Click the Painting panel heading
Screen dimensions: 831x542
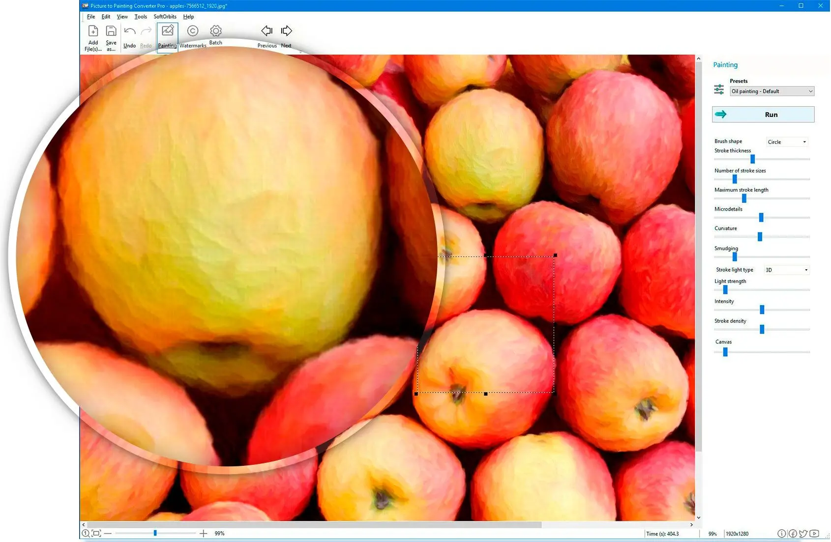(x=725, y=65)
